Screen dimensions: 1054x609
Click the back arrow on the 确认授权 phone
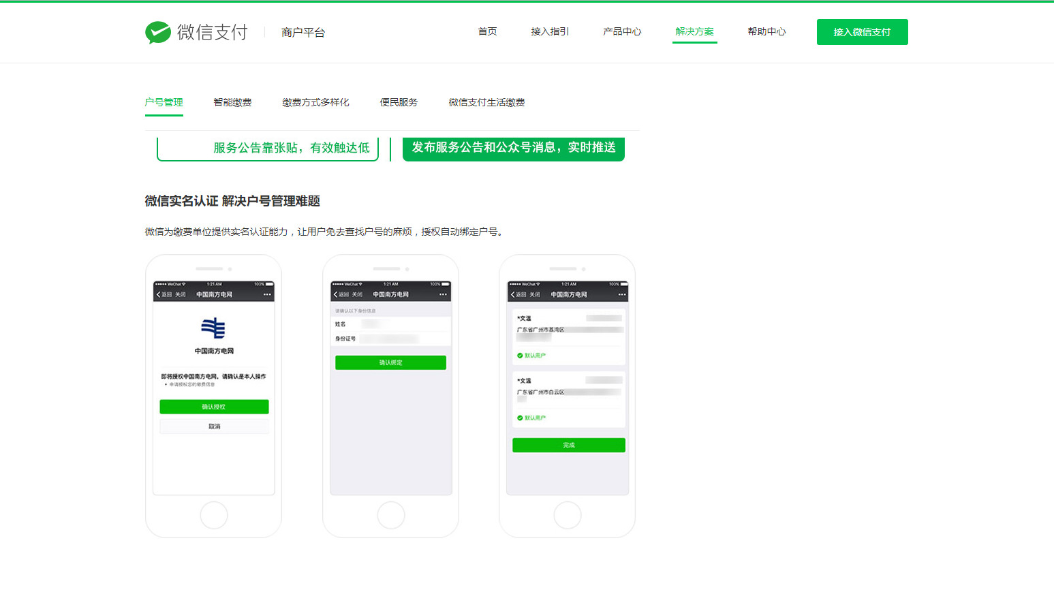159,294
